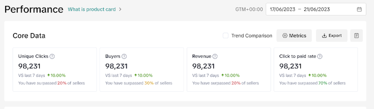Click the Performance page title
Screen dimensions: 374x109
click(x=34, y=9)
